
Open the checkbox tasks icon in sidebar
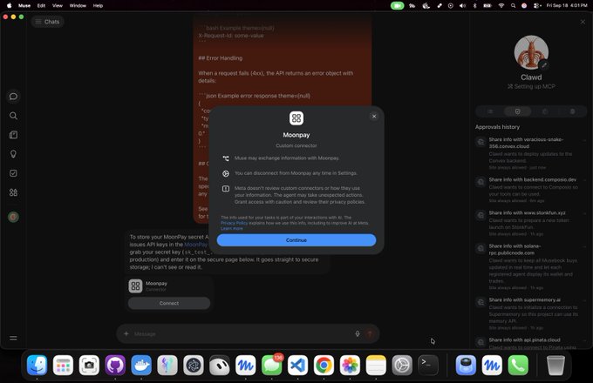(x=13, y=173)
